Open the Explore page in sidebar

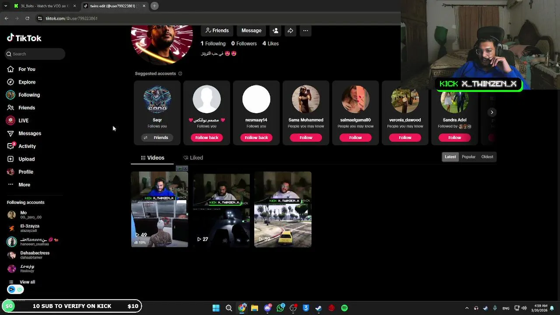(21, 82)
